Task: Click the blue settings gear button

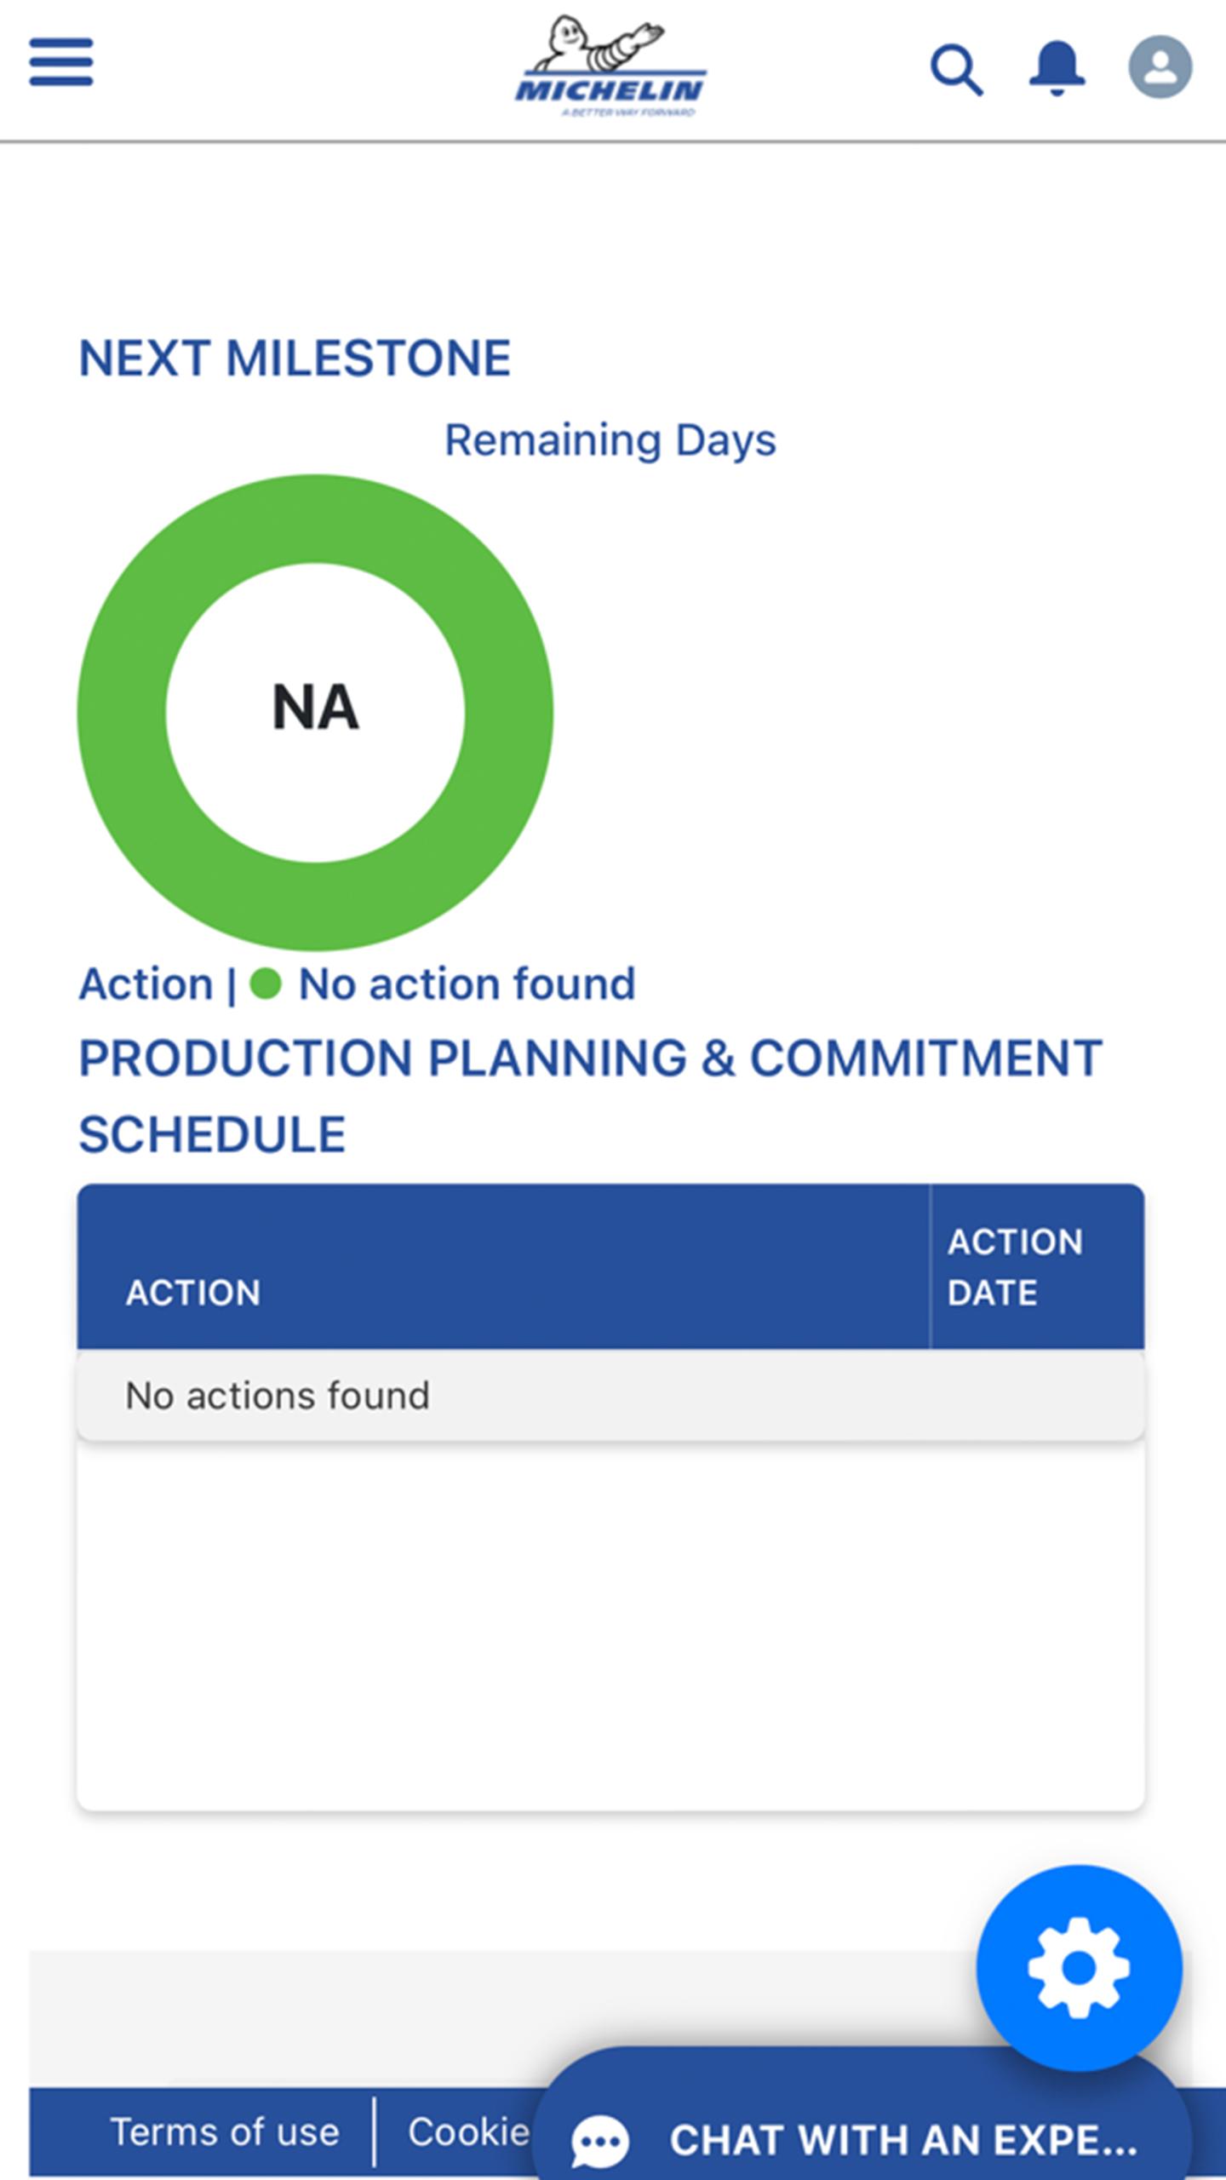Action: [x=1079, y=1967]
